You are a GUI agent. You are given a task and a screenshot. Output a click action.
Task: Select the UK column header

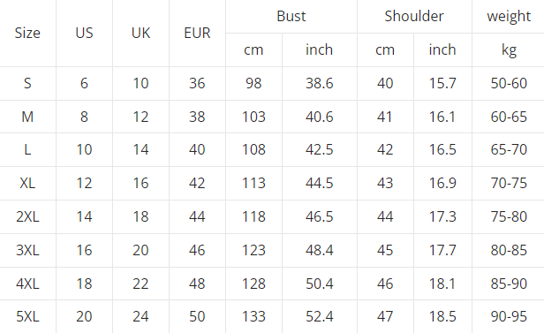[x=140, y=33]
